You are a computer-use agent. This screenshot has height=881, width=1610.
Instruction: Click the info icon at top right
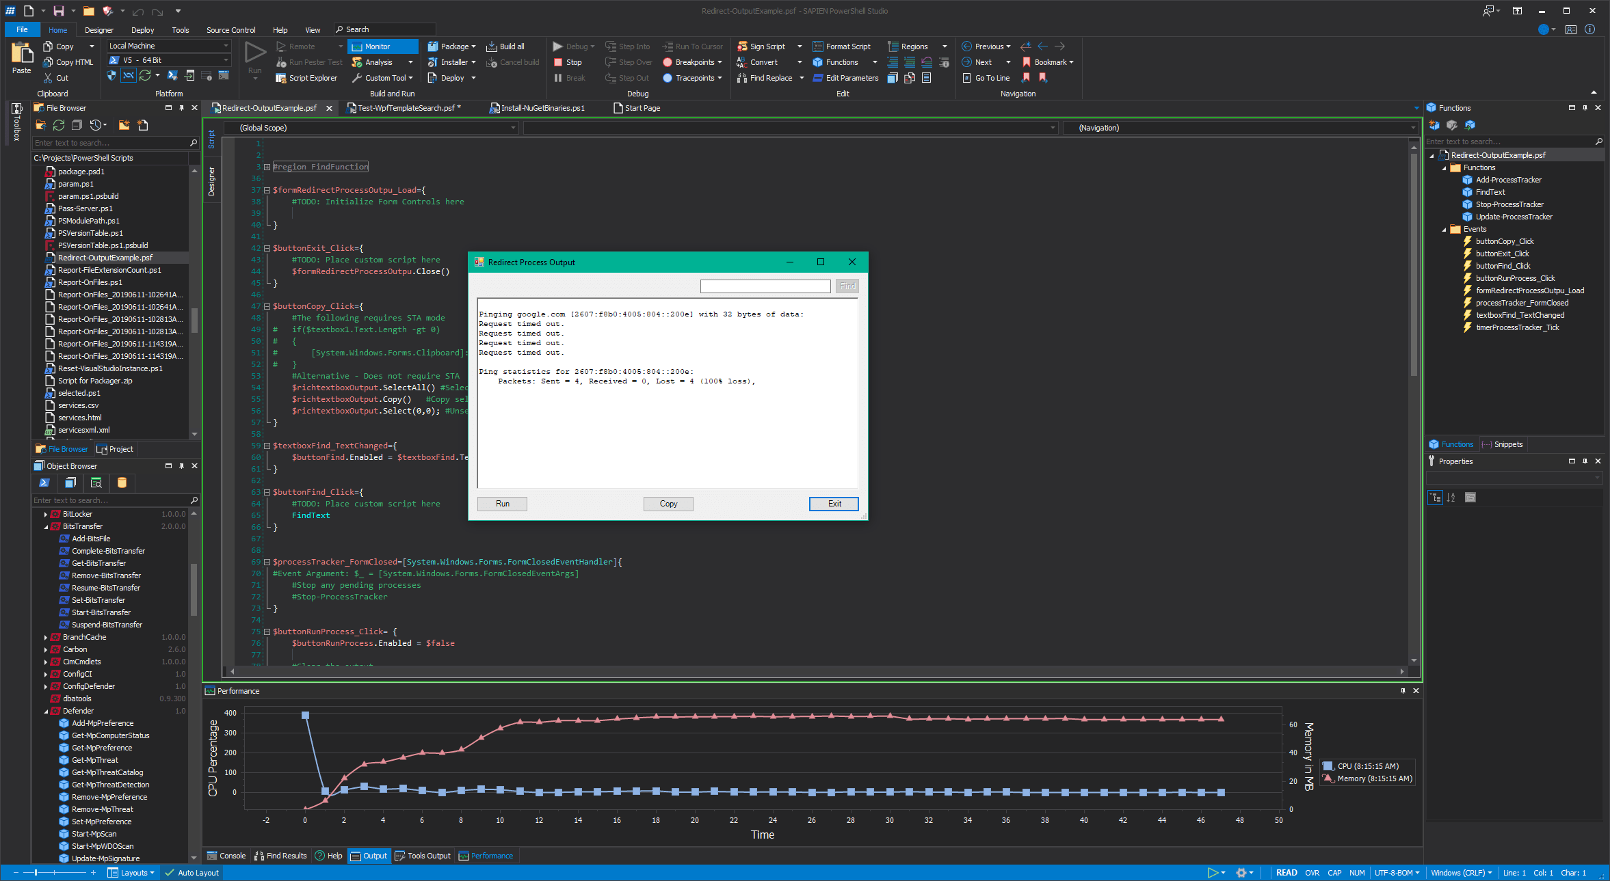pyautogui.click(x=1589, y=29)
